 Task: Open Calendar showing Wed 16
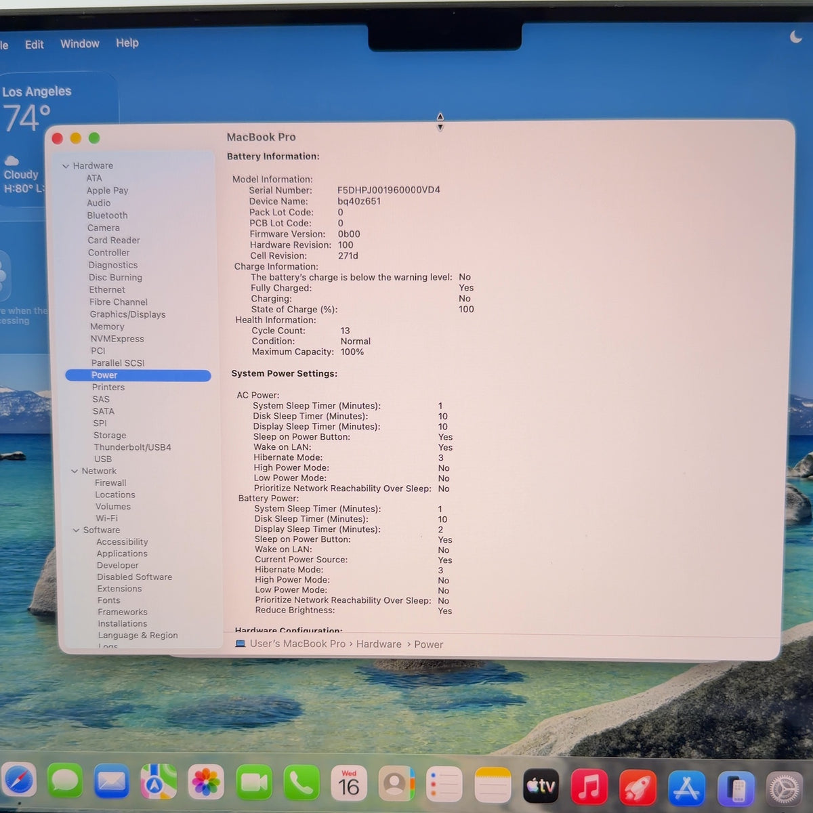click(x=348, y=785)
